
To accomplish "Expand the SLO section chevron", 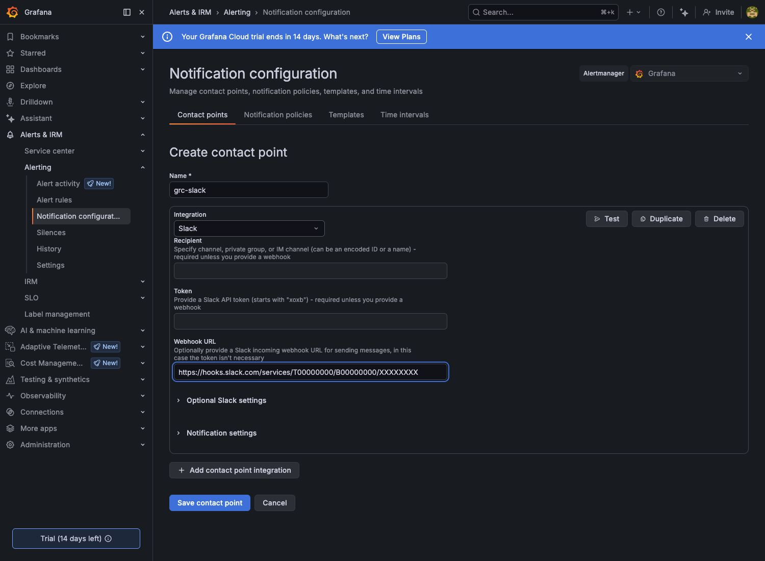I will pos(143,298).
